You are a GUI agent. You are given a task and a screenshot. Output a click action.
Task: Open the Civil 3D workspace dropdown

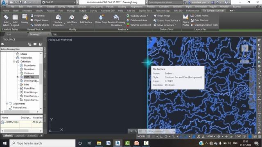59,2
